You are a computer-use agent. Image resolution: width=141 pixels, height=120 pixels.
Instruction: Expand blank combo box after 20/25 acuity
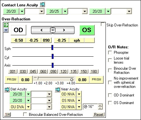click(x=85, y=11)
